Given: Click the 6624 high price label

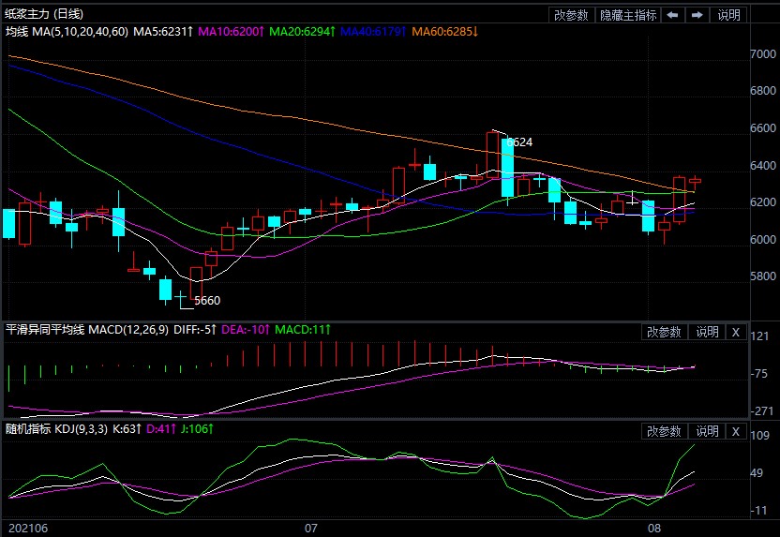Looking at the screenshot, I should click(x=519, y=142).
